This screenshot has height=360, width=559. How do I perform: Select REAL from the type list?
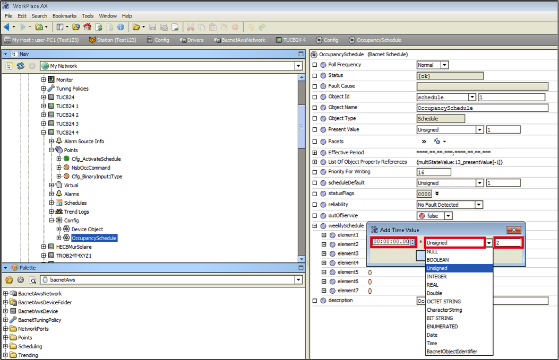(459, 285)
